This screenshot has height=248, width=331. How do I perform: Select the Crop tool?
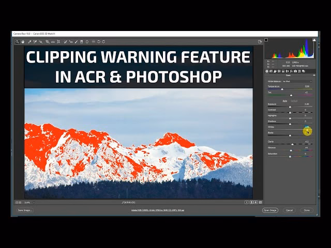pyautogui.click(x=48, y=42)
